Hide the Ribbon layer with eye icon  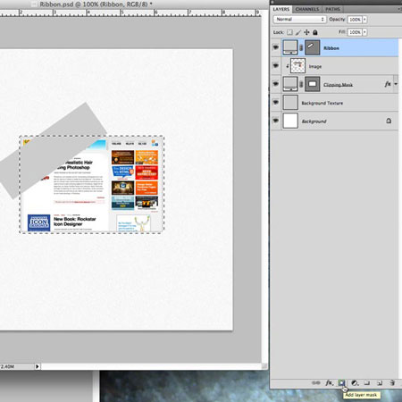click(x=276, y=47)
